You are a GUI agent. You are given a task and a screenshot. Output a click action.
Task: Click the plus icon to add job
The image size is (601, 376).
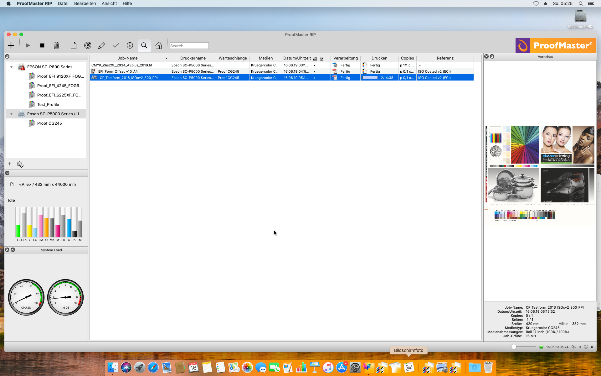11,46
